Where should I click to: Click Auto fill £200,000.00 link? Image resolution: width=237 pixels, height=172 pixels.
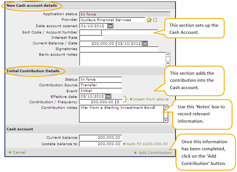point(146,144)
